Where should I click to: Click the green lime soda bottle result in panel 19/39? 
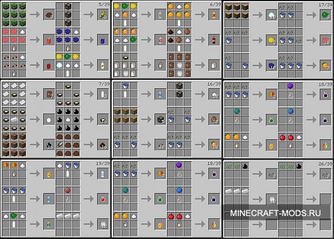(49, 224)
